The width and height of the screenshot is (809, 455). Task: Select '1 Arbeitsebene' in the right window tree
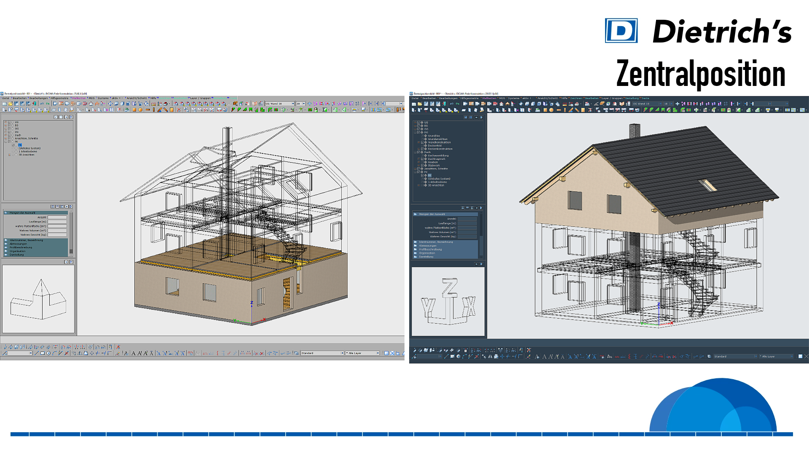pos(437,182)
